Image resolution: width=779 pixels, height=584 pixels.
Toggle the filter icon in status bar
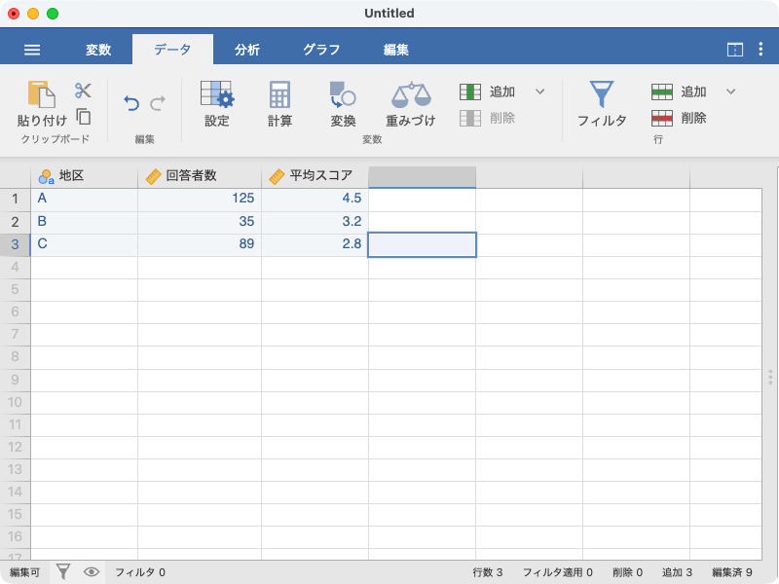63,572
